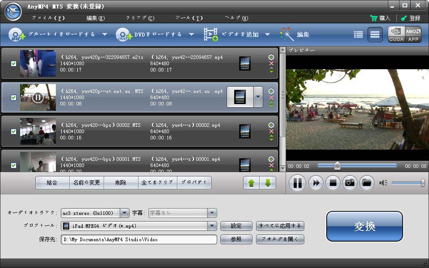Uncheck the 00001.MTS file checkbox
Image resolution: width=429 pixels, height=268 pixels.
(13, 165)
